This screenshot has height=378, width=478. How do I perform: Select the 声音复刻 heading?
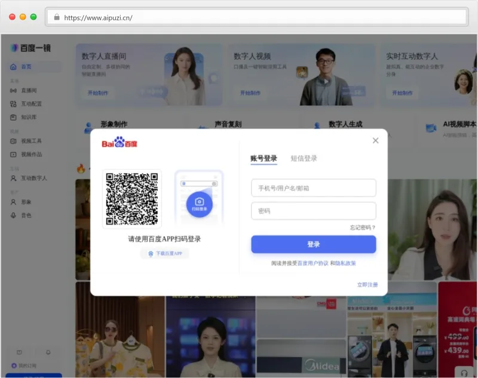(x=228, y=124)
